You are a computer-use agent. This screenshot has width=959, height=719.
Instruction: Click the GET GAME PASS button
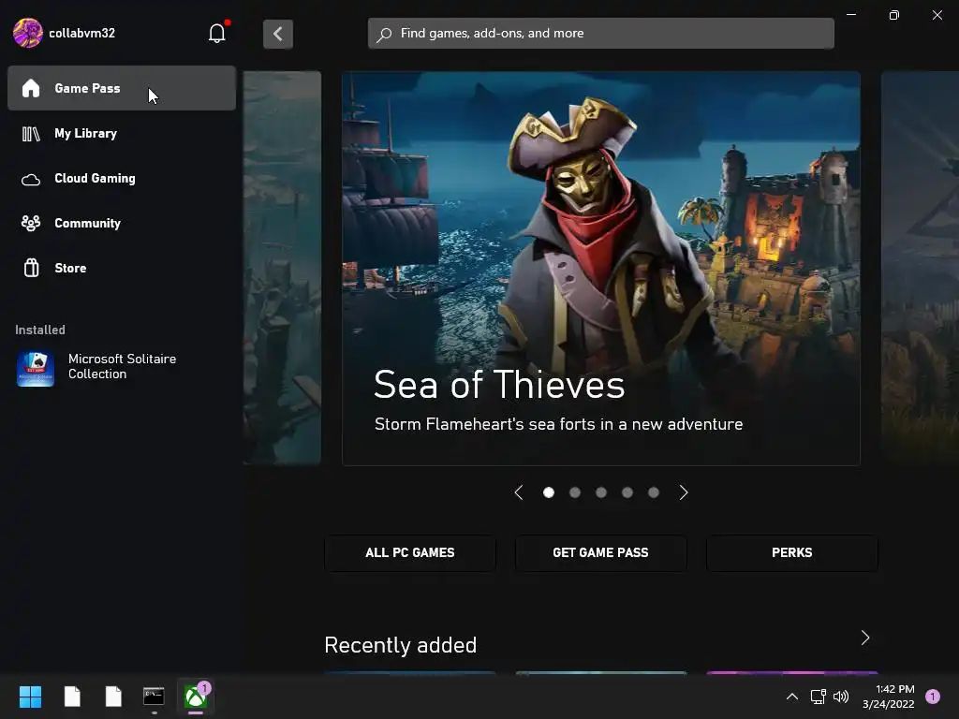(600, 552)
